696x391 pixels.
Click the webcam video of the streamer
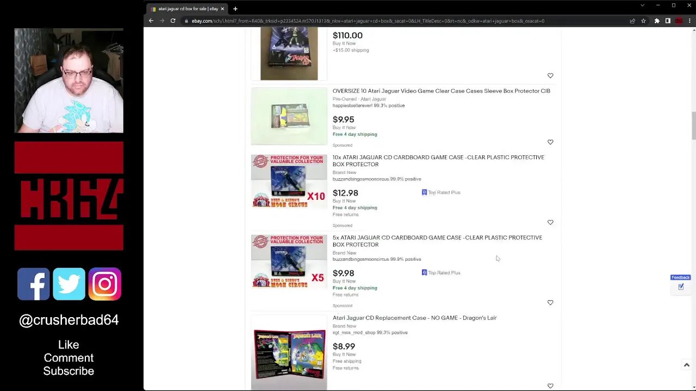69,80
